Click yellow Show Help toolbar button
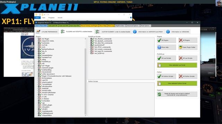The height and width of the screenshot is (124, 222). click(103, 26)
